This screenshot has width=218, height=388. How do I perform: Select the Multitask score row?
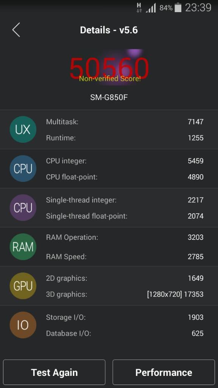point(125,122)
